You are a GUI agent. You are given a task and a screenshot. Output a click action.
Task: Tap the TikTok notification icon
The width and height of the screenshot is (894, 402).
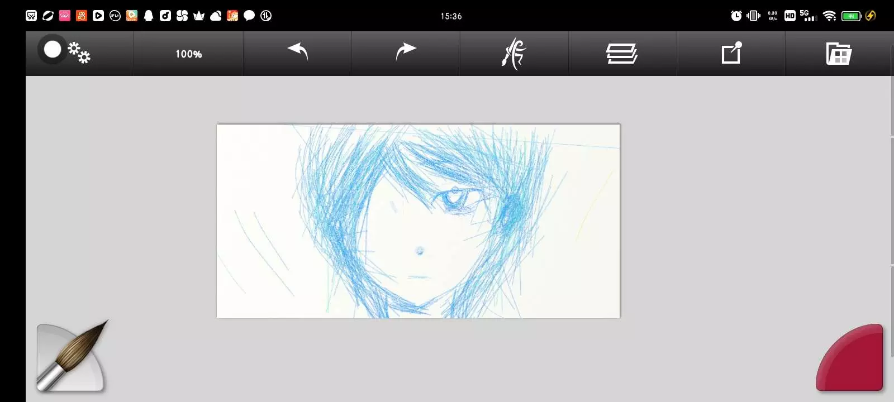click(165, 16)
